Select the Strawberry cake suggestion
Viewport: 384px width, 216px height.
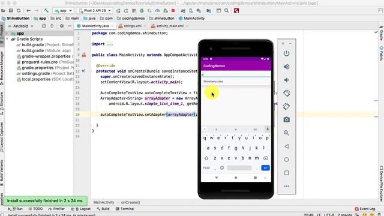[x=236, y=82]
